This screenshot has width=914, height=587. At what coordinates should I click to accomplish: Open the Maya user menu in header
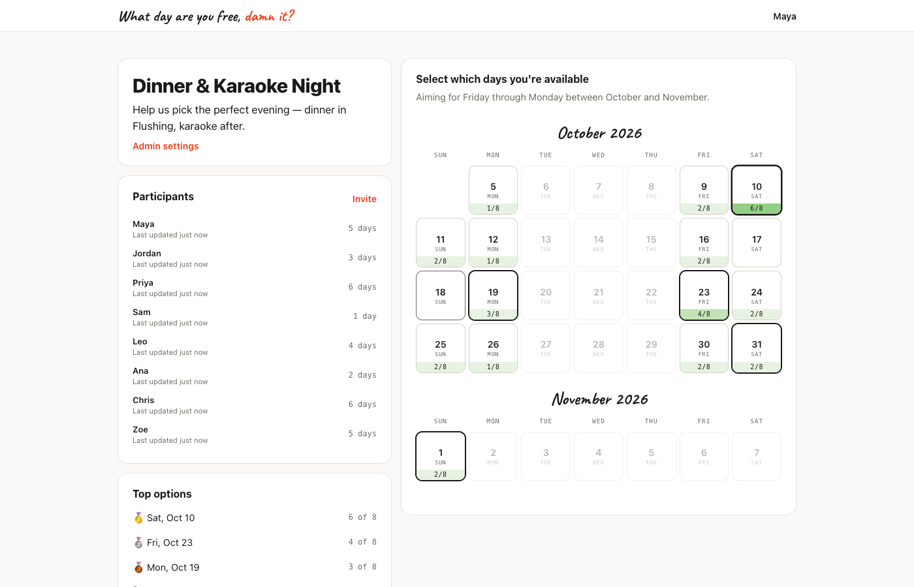point(785,16)
